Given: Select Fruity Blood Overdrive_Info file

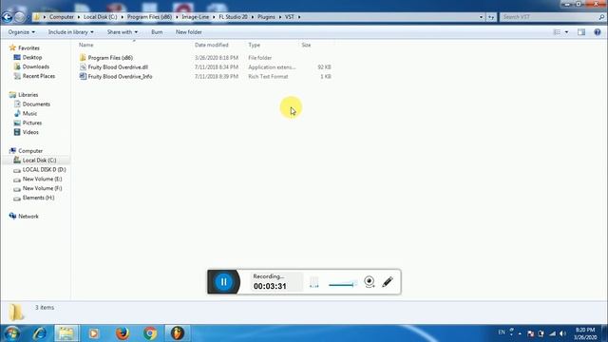Looking at the screenshot, I should click(x=120, y=77).
